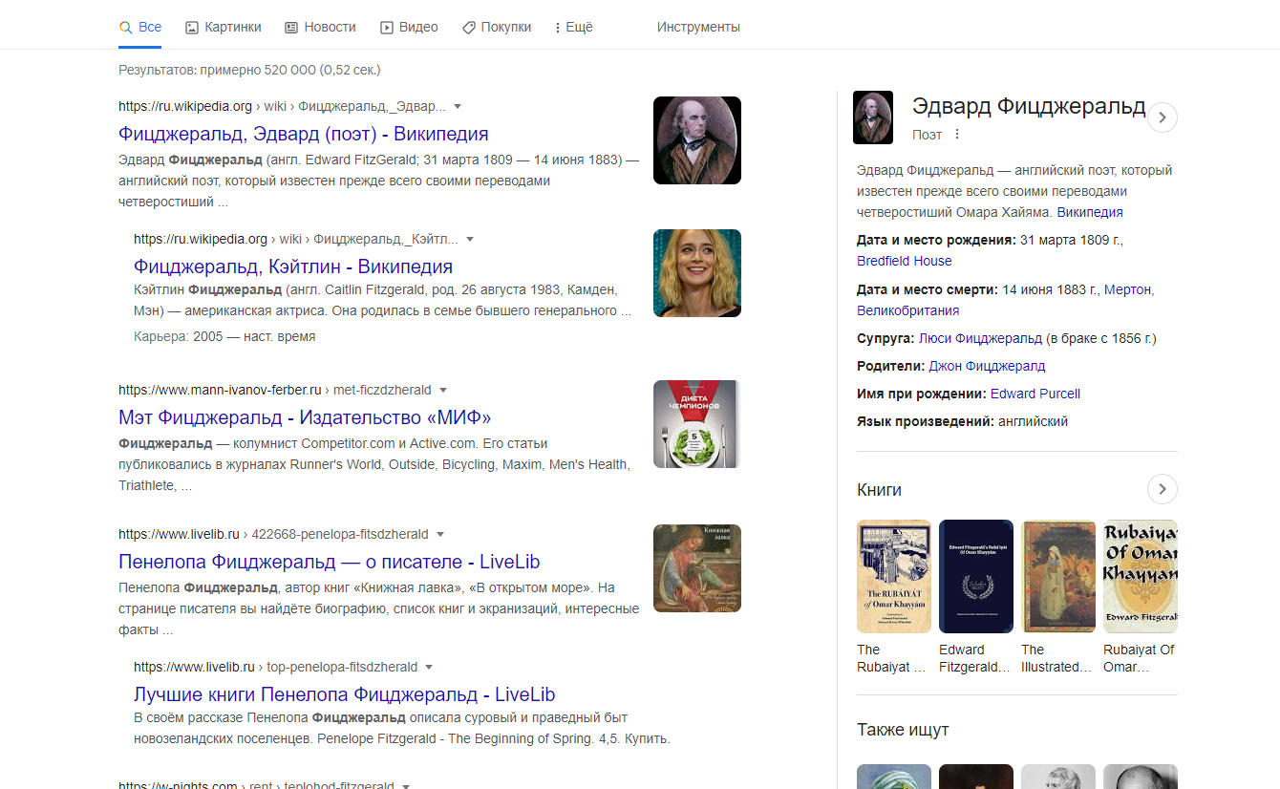Screen dimensions: 1280x789
Task: Click the newspaper icon on Новости tab
Action: coord(291,28)
